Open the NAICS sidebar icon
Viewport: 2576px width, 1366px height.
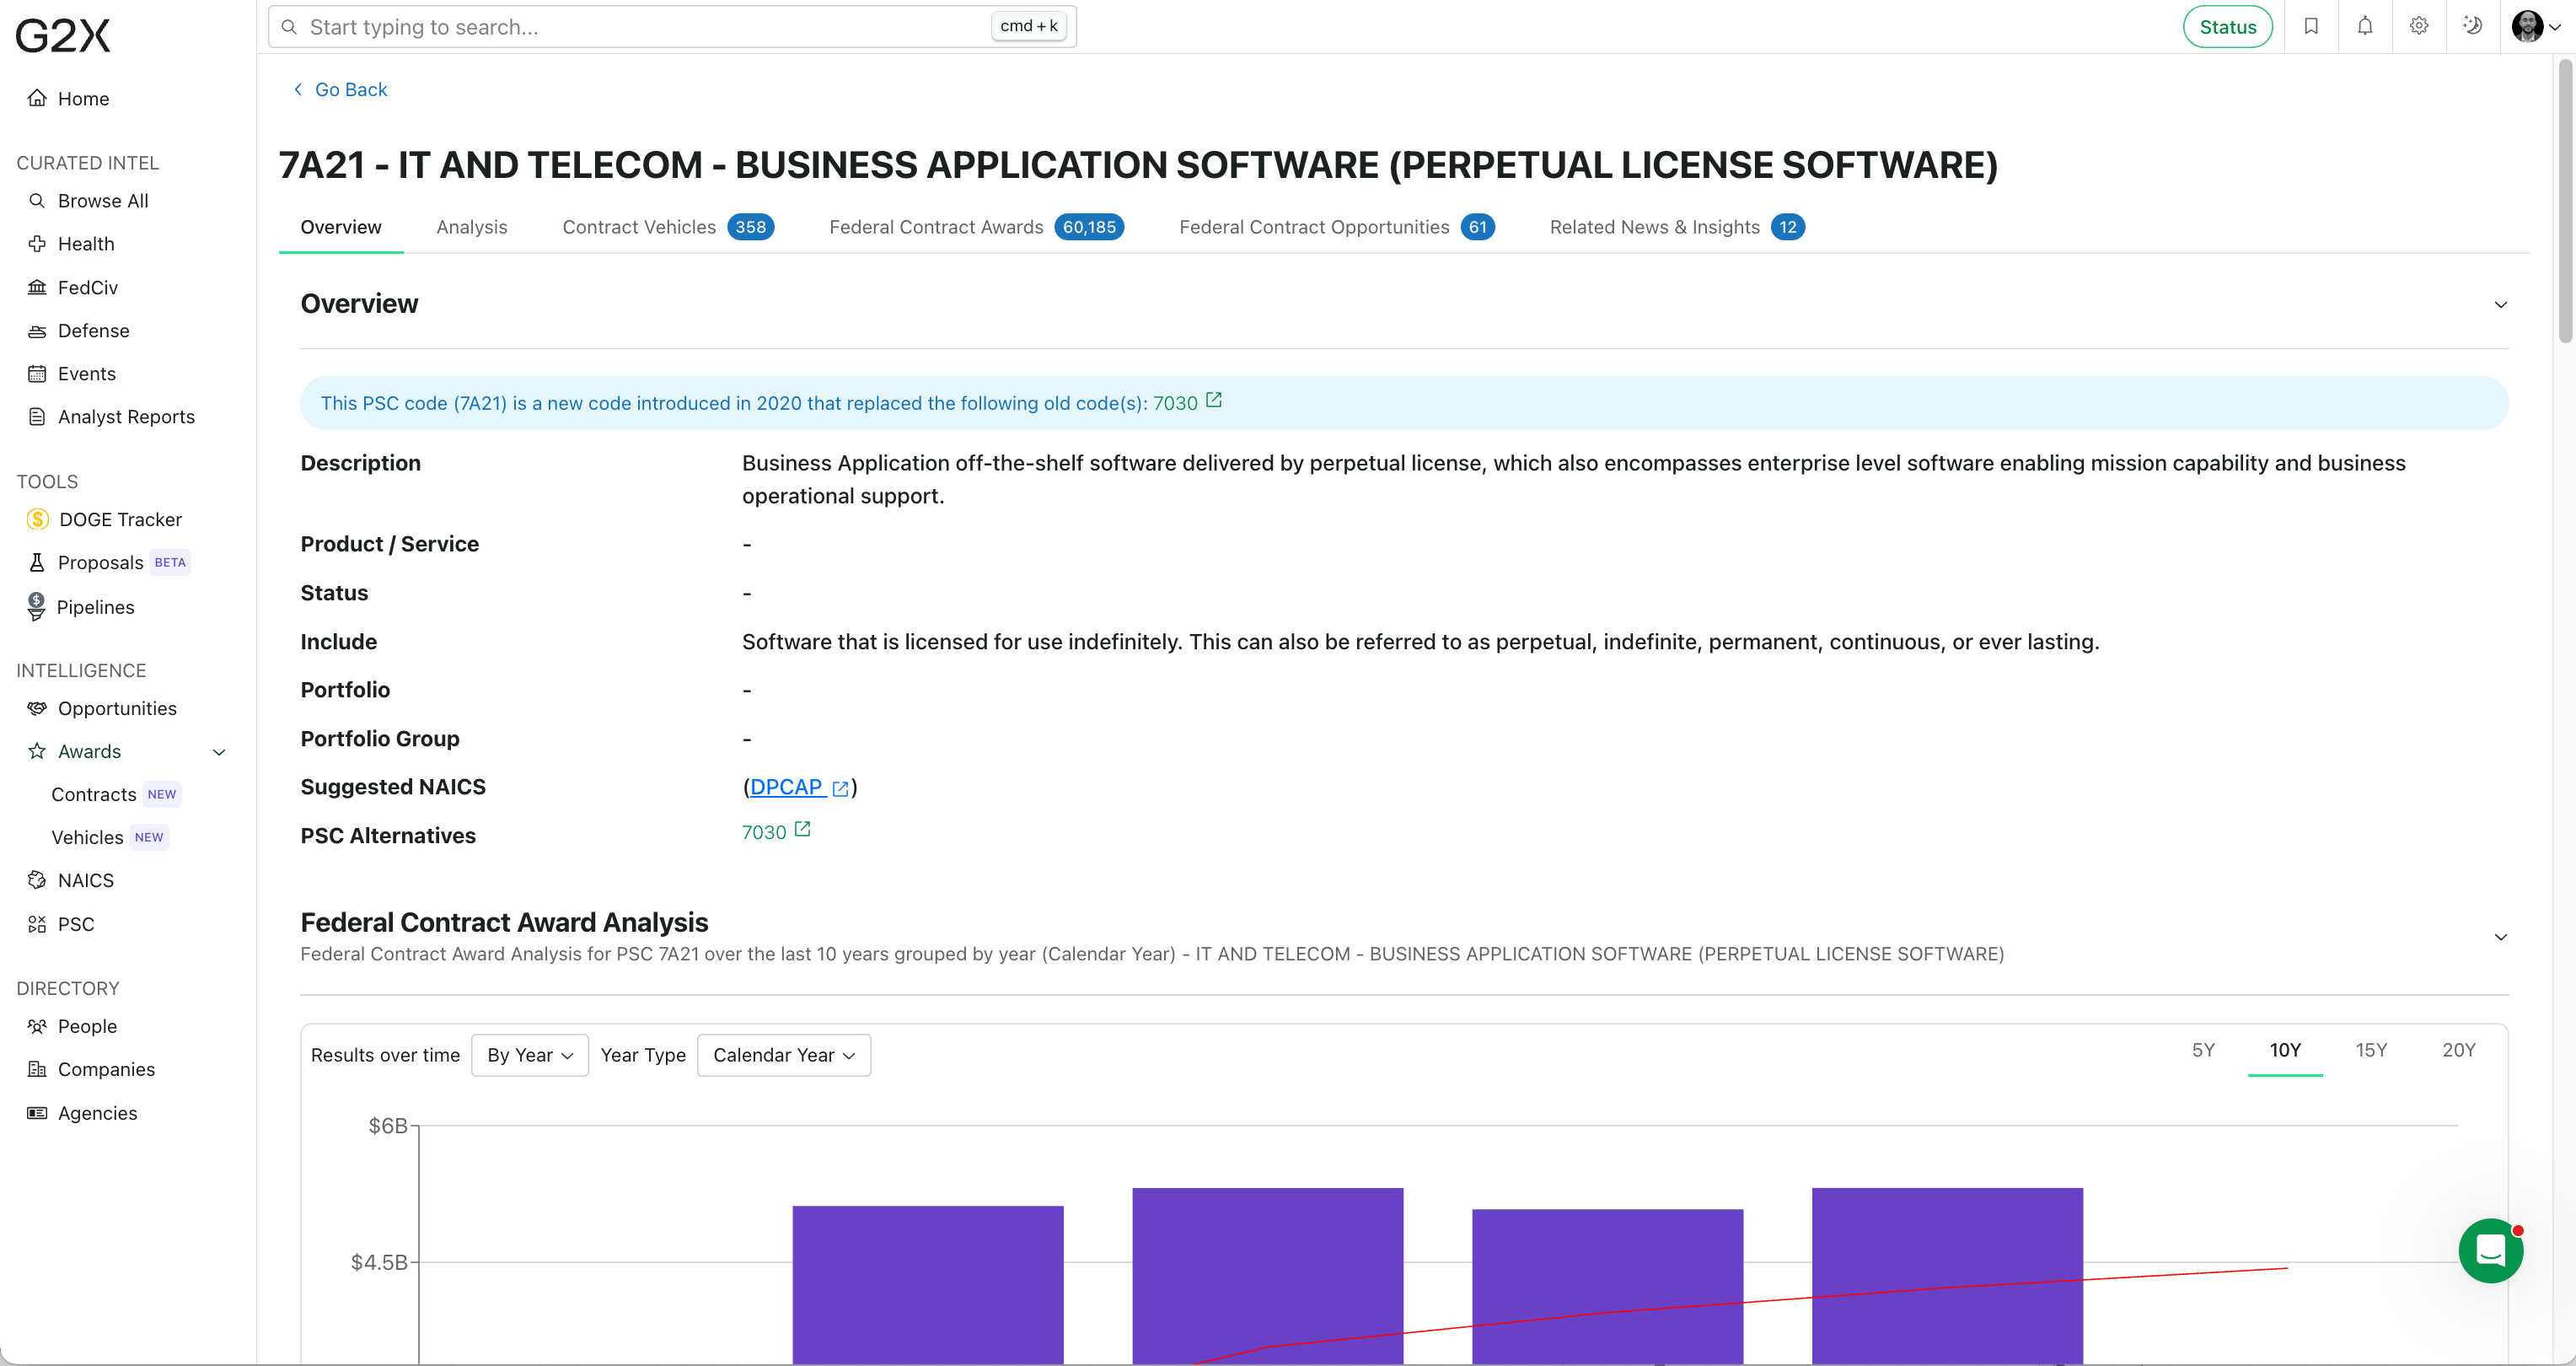click(x=37, y=880)
